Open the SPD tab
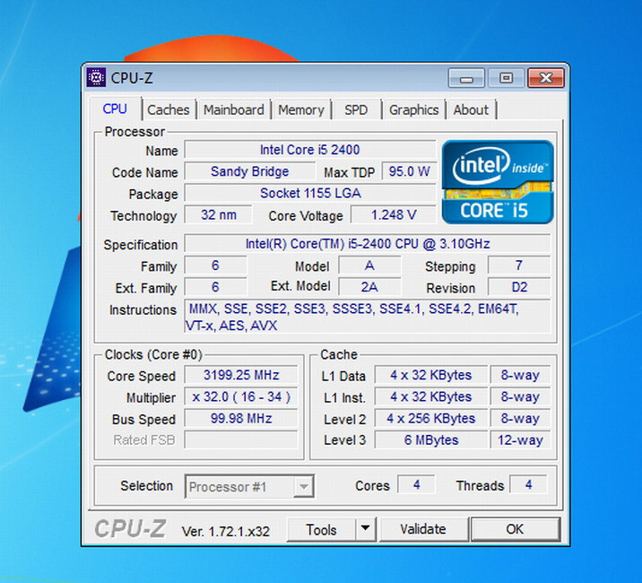642x583 pixels. coord(356,109)
